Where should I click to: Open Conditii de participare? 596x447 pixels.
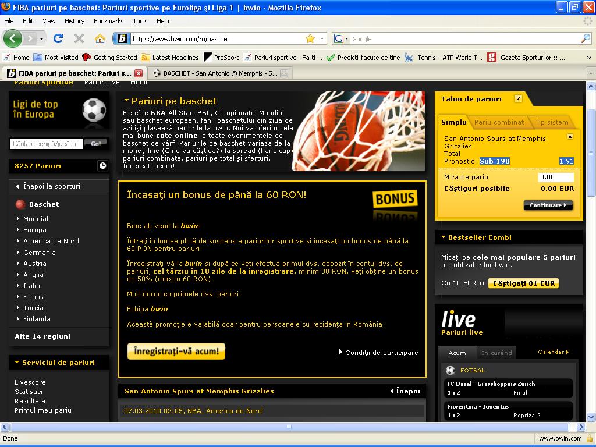(x=378, y=352)
